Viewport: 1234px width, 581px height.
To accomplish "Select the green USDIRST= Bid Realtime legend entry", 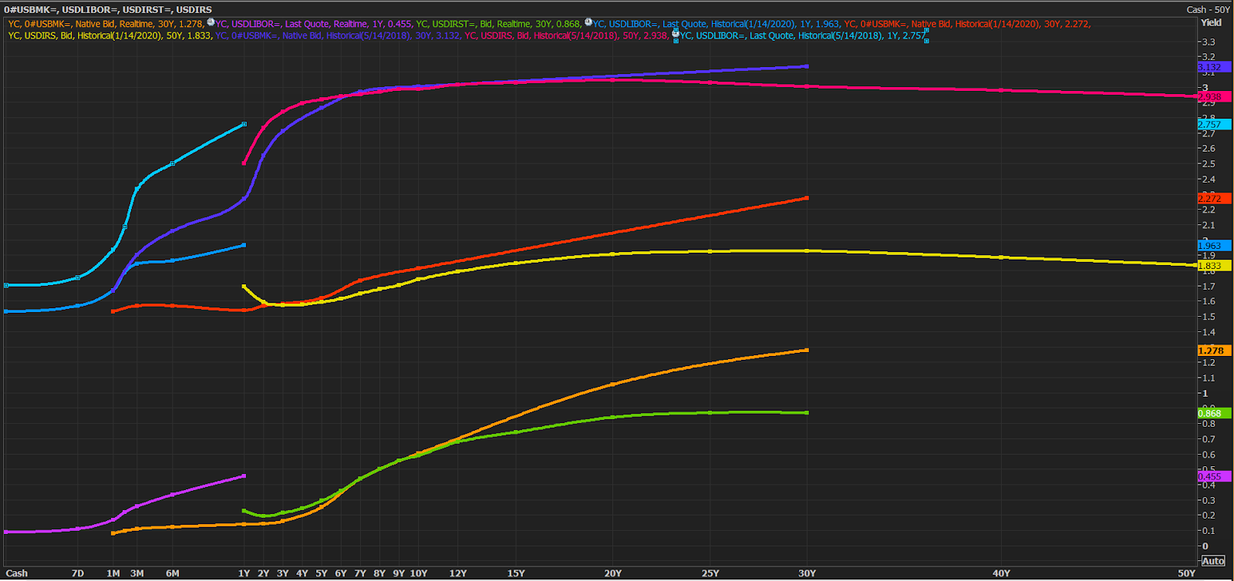I will coord(498,24).
